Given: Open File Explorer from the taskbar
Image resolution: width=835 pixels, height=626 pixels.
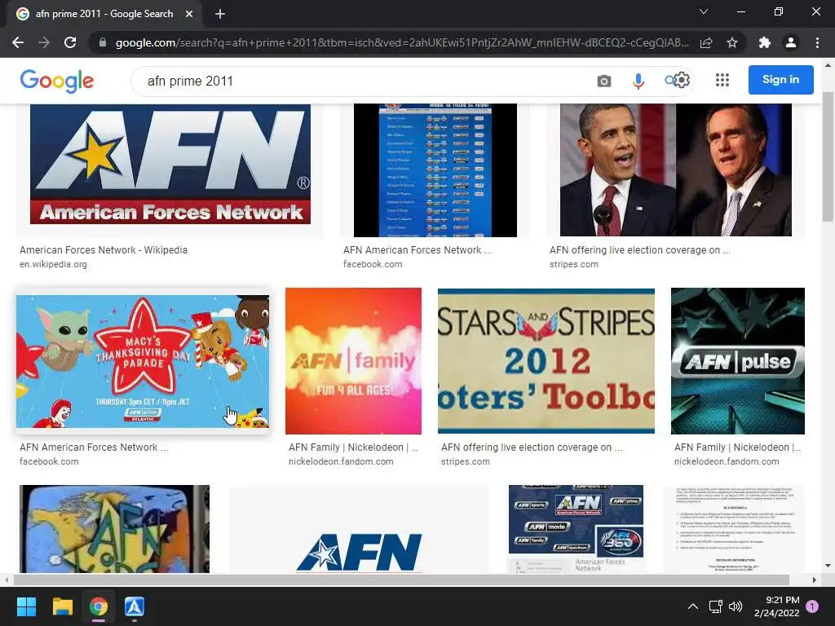Looking at the screenshot, I should (62, 606).
